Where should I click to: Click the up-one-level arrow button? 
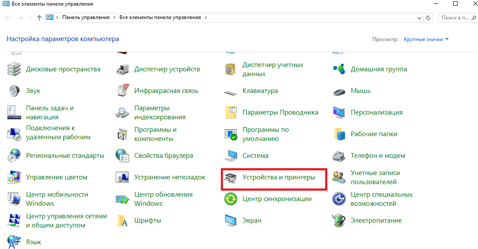pyautogui.click(x=39, y=18)
